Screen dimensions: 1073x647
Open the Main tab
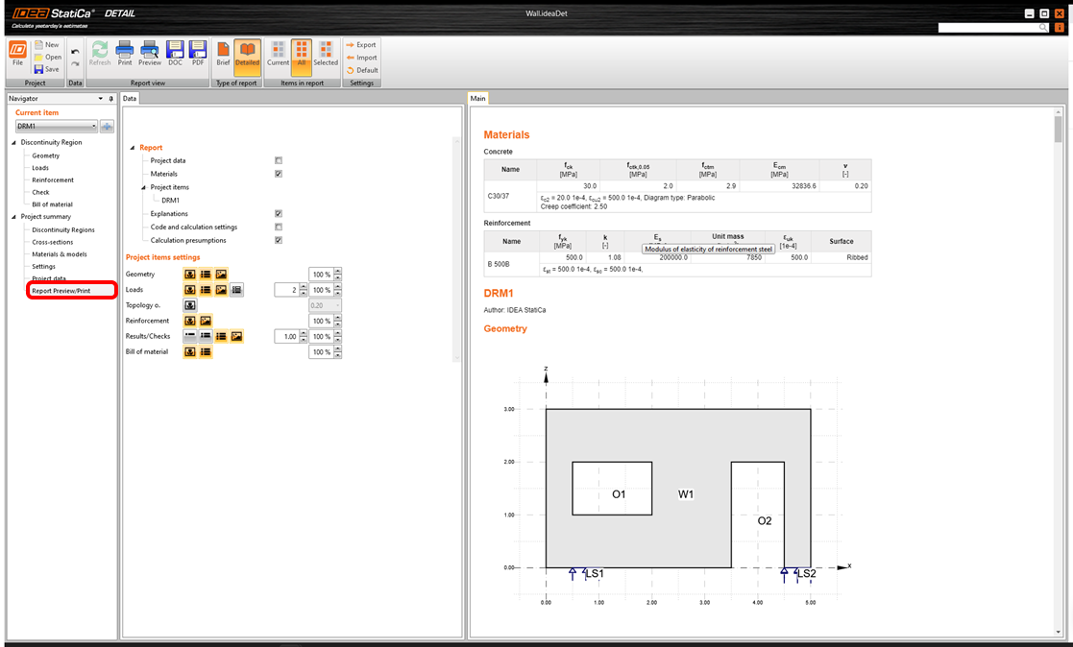tap(477, 98)
